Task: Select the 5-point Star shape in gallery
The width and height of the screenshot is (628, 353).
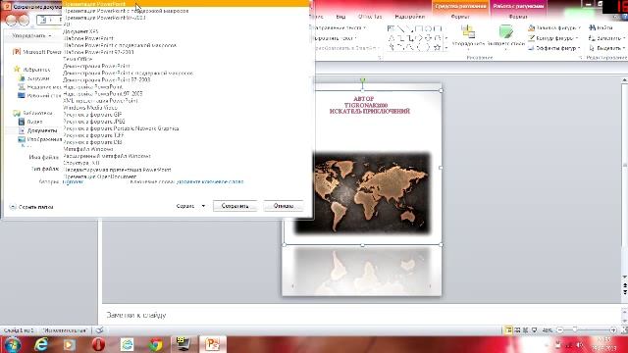Action: point(437,47)
